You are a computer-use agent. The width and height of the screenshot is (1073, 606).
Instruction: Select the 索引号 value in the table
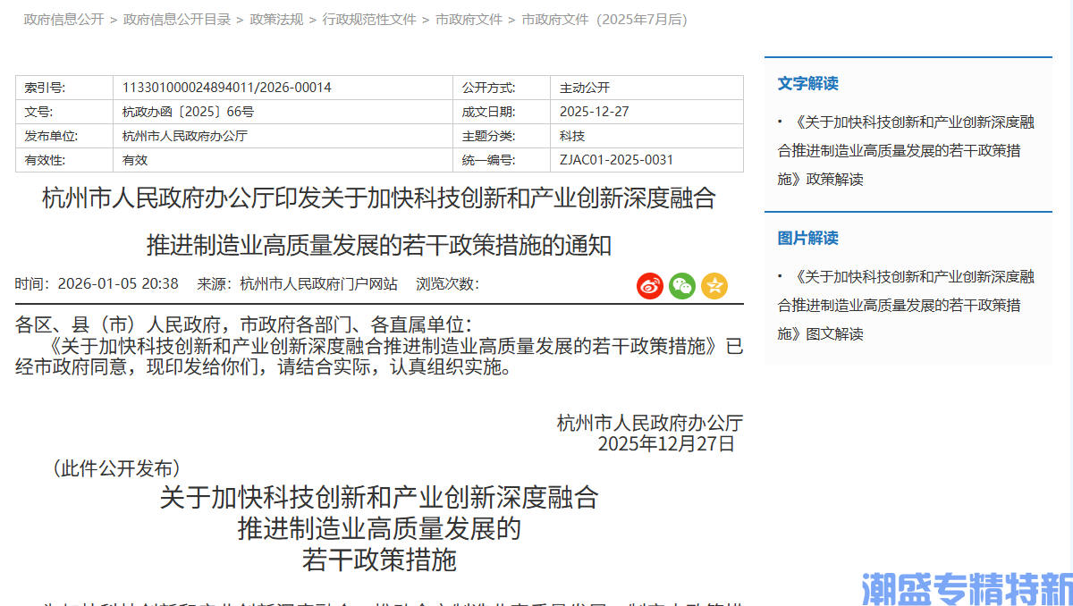pyautogui.click(x=225, y=87)
